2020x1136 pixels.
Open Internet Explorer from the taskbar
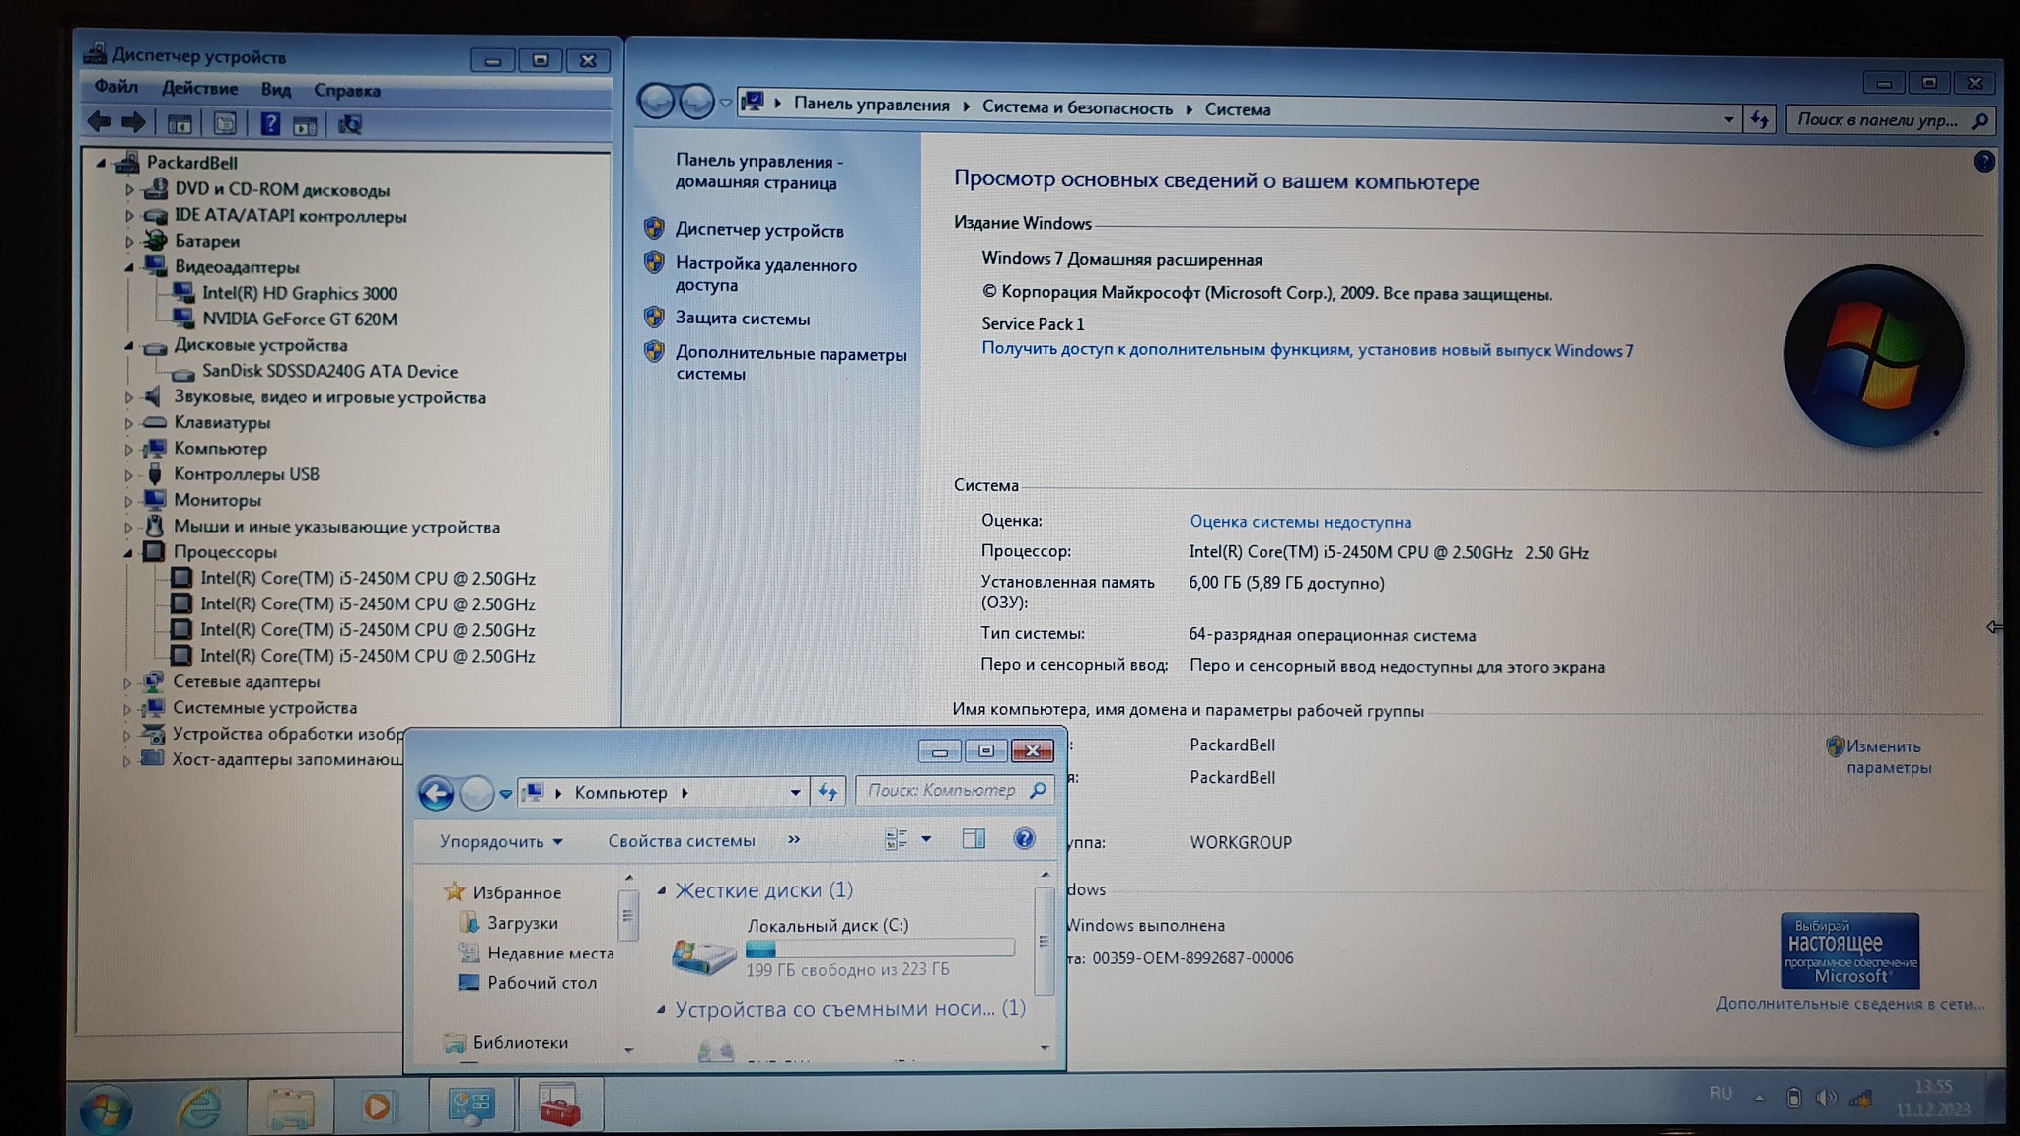[198, 1106]
